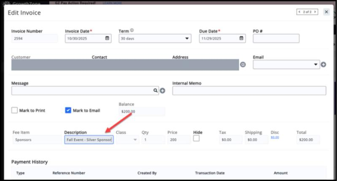Click the Invoice Number field 2594
The width and height of the screenshot is (337, 181).
coord(35,39)
